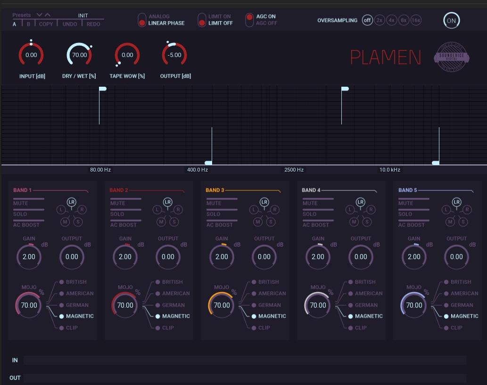This screenshot has width=487, height=385.
Task: Select Mid channel icon in Band 2
Action: click(x=161, y=221)
